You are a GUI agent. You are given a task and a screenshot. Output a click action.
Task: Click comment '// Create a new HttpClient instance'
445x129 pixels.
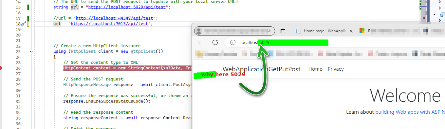[x=97, y=46]
